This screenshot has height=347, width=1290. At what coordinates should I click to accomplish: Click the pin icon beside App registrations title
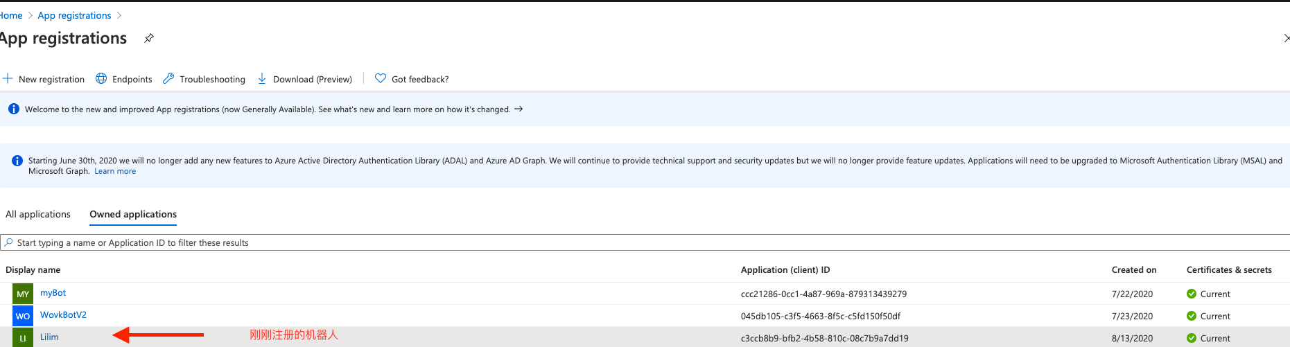[x=149, y=38]
